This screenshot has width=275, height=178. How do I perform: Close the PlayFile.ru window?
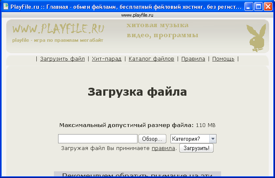pyautogui.click(x=268, y=7)
